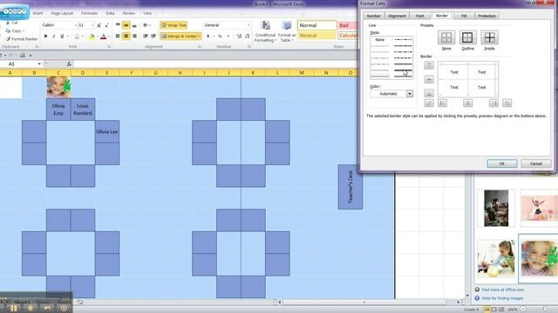The height and width of the screenshot is (313, 558).
Task: Toggle the inside vertical border button
Action: [x=467, y=103]
